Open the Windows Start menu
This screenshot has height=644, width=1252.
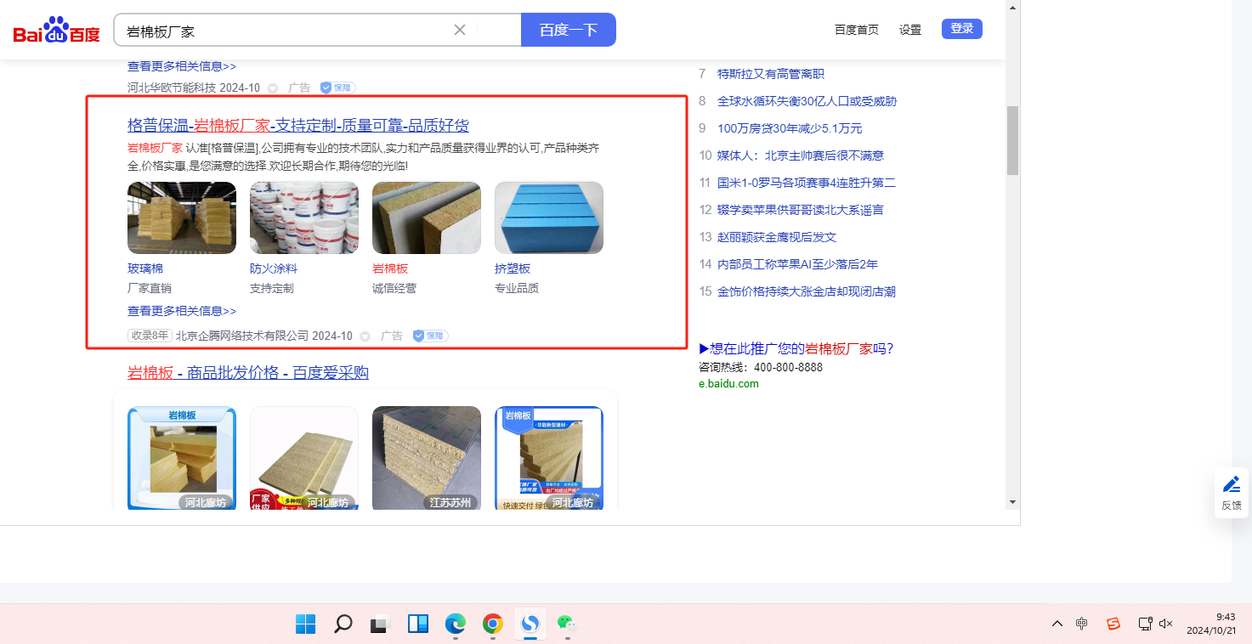tap(306, 624)
